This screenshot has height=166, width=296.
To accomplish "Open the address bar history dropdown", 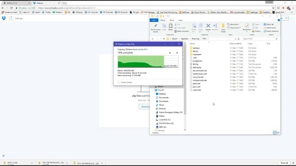I will (235, 39).
